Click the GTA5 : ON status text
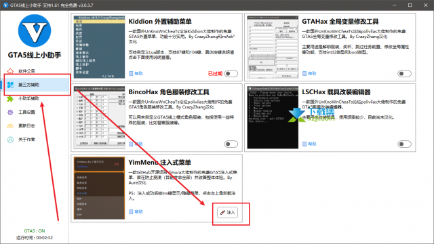This screenshot has height=244, width=434. (35, 230)
